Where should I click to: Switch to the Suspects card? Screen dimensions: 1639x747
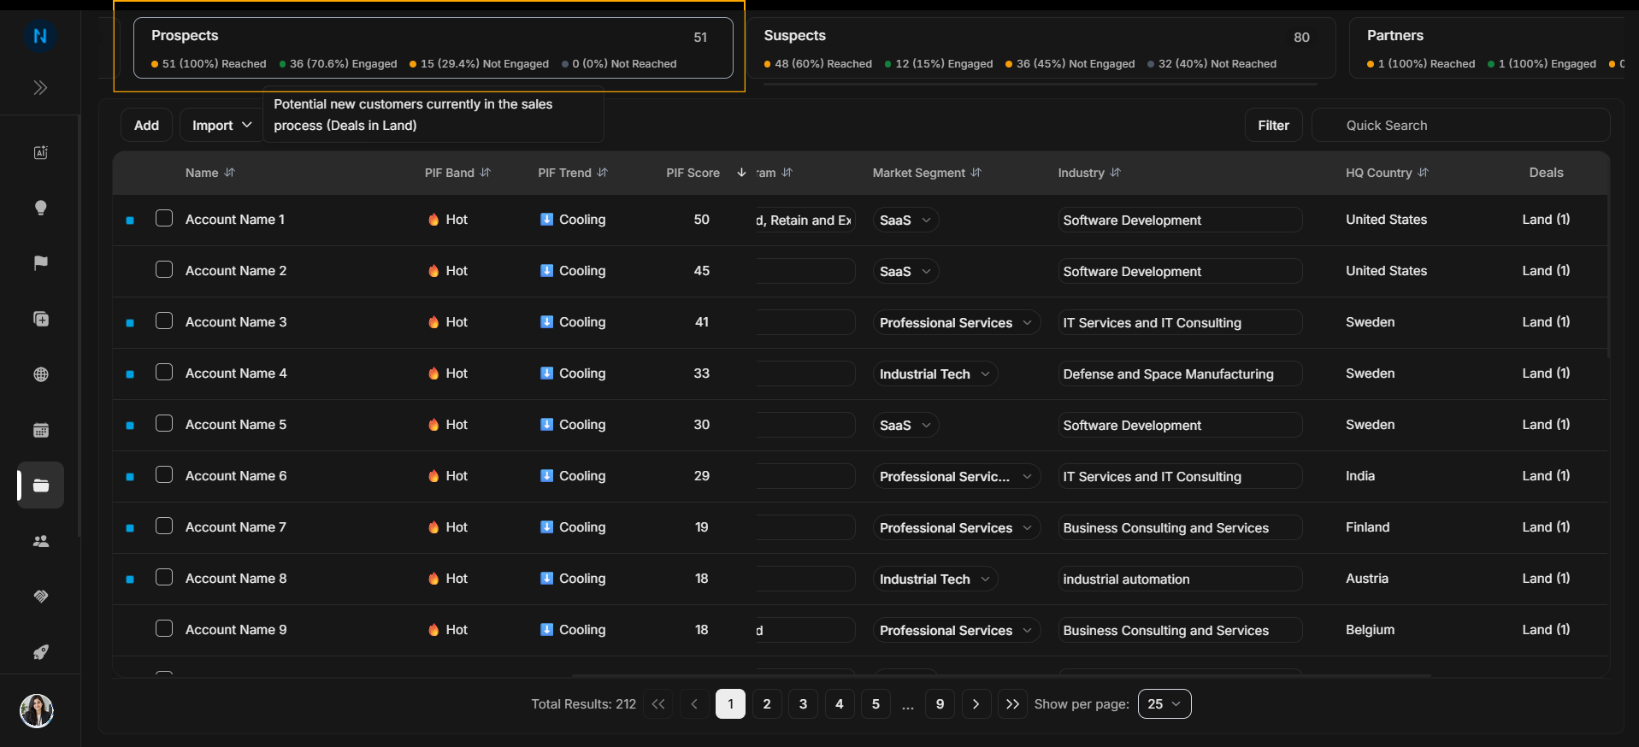point(1041,48)
